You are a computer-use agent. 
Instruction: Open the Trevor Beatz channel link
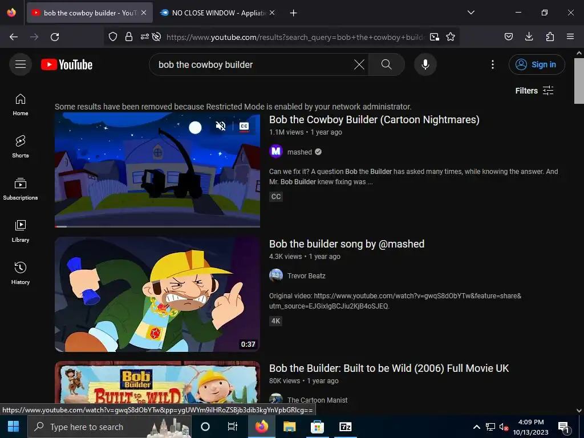(306, 276)
